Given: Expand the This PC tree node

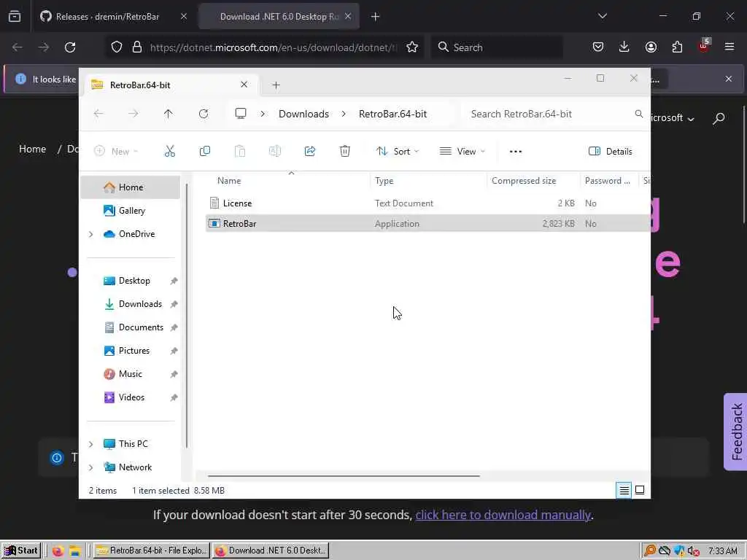Looking at the screenshot, I should (90, 444).
